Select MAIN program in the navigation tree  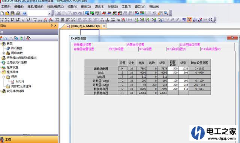(20, 81)
